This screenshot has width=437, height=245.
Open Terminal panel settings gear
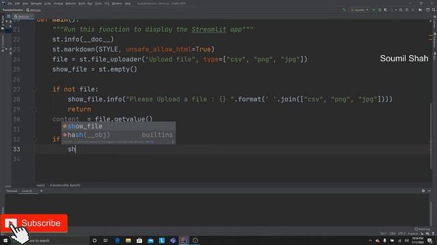click(423, 191)
